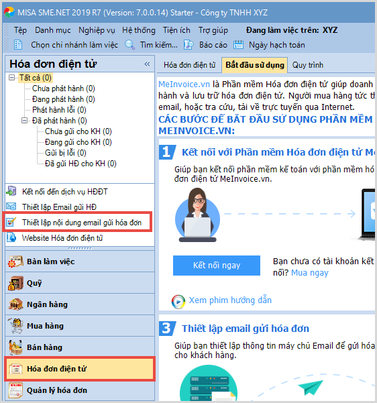
Task: Click the report icon beside Báo cáo
Action: click(188, 45)
